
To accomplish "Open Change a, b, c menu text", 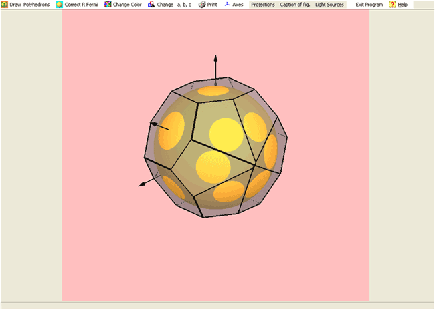I will click(x=174, y=5).
